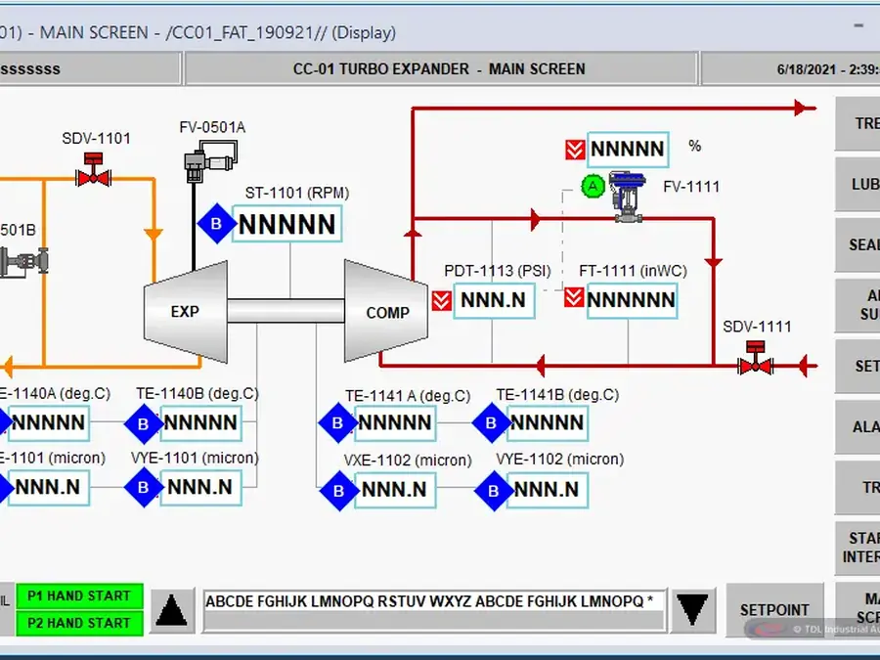This screenshot has width=880, height=660.
Task: Click the blue B diamond beside ST-1101
Action: (216, 223)
